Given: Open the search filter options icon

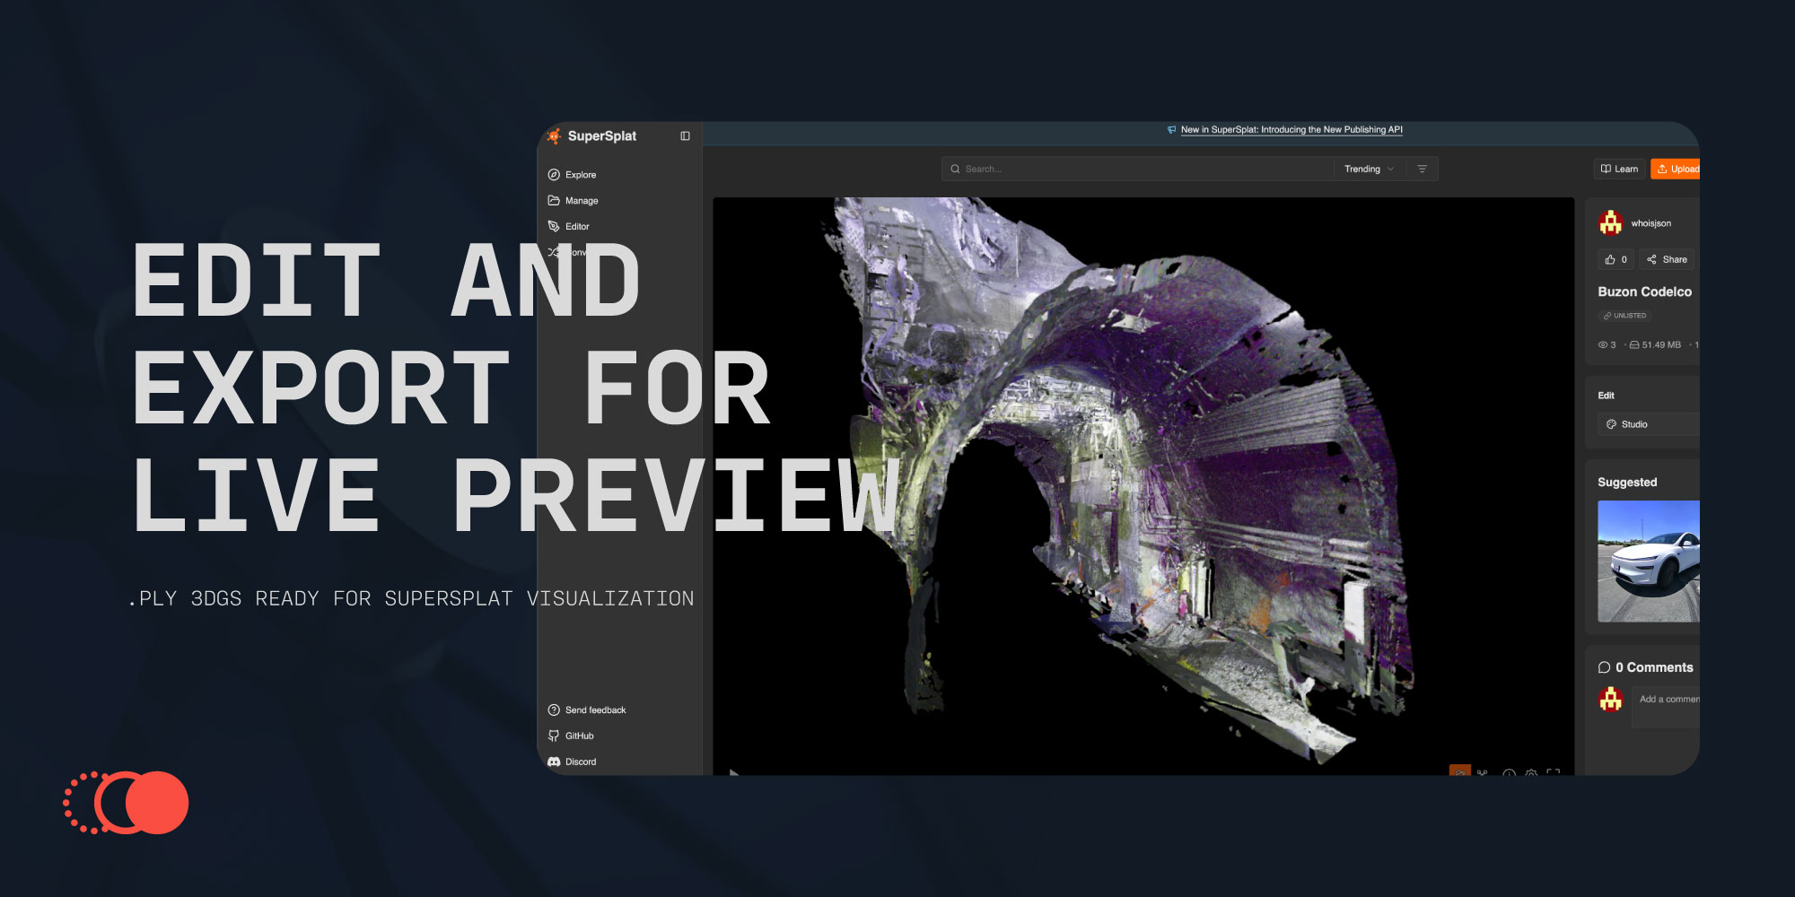Looking at the screenshot, I should (x=1423, y=169).
